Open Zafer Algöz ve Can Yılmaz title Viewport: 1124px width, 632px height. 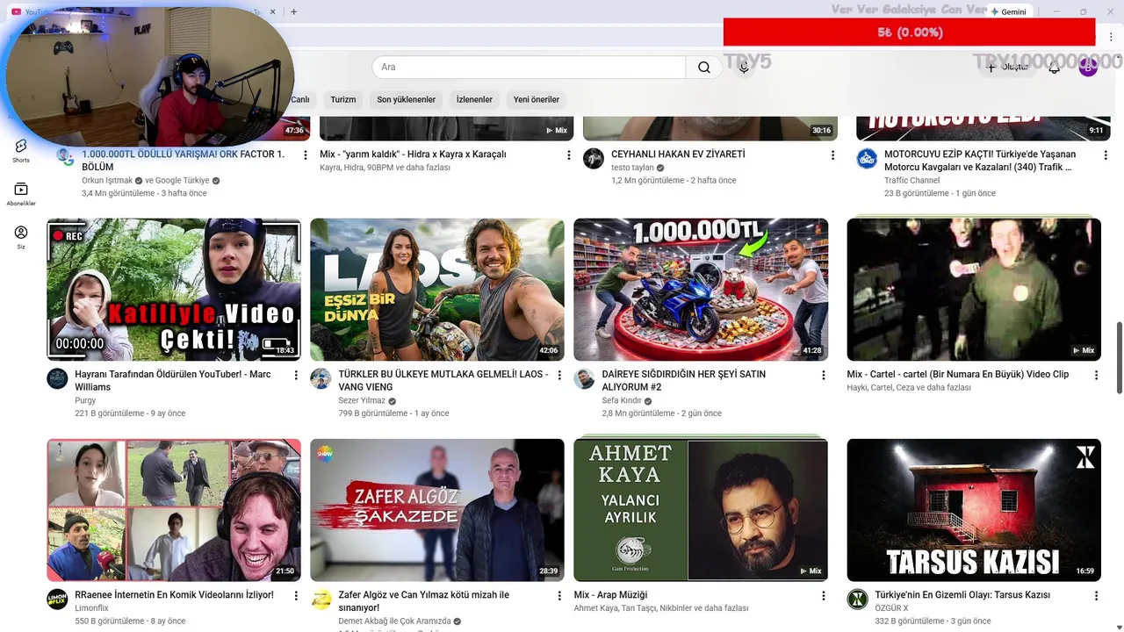point(424,601)
